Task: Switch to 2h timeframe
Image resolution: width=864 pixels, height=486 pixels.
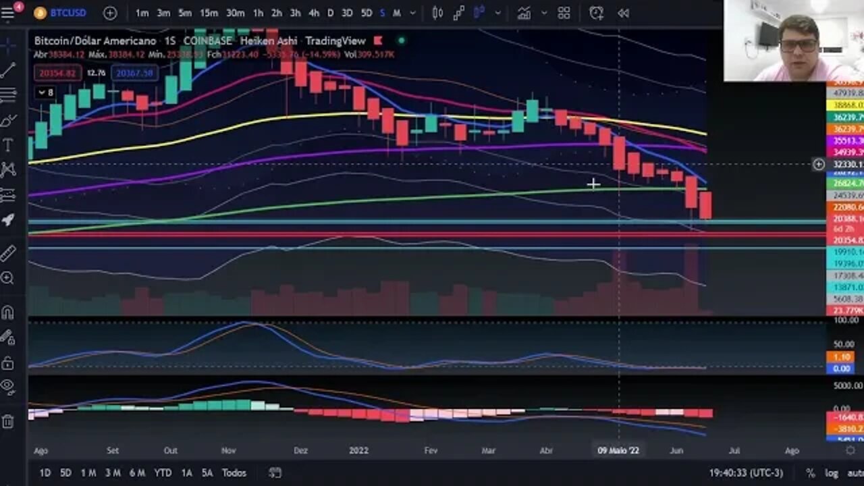Action: 277,13
